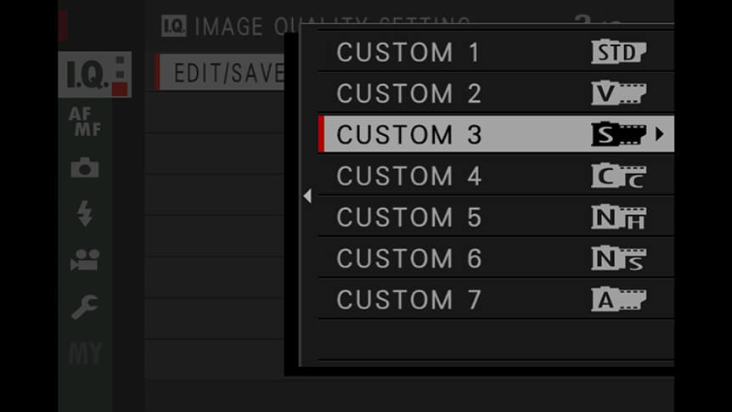Open the flash settings lightning icon
732x412 pixels.
coord(85,213)
